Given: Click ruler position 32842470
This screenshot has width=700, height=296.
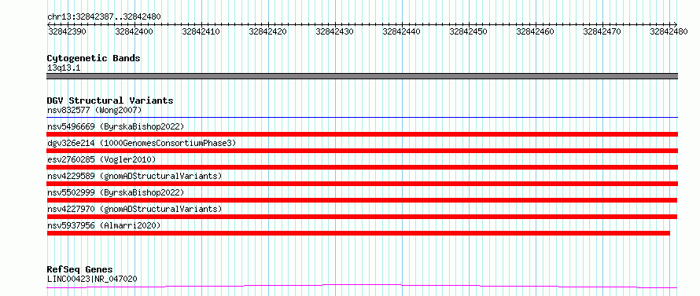Looking at the screenshot, I should pos(602,31).
